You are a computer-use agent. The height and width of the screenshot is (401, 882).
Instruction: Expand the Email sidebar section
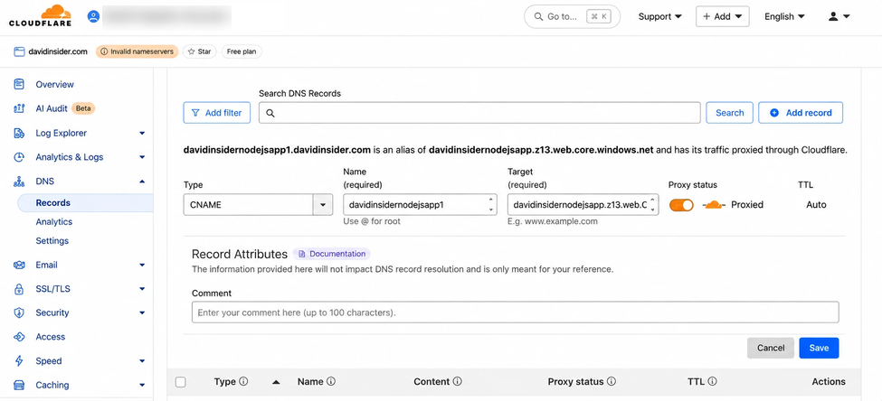142,266
